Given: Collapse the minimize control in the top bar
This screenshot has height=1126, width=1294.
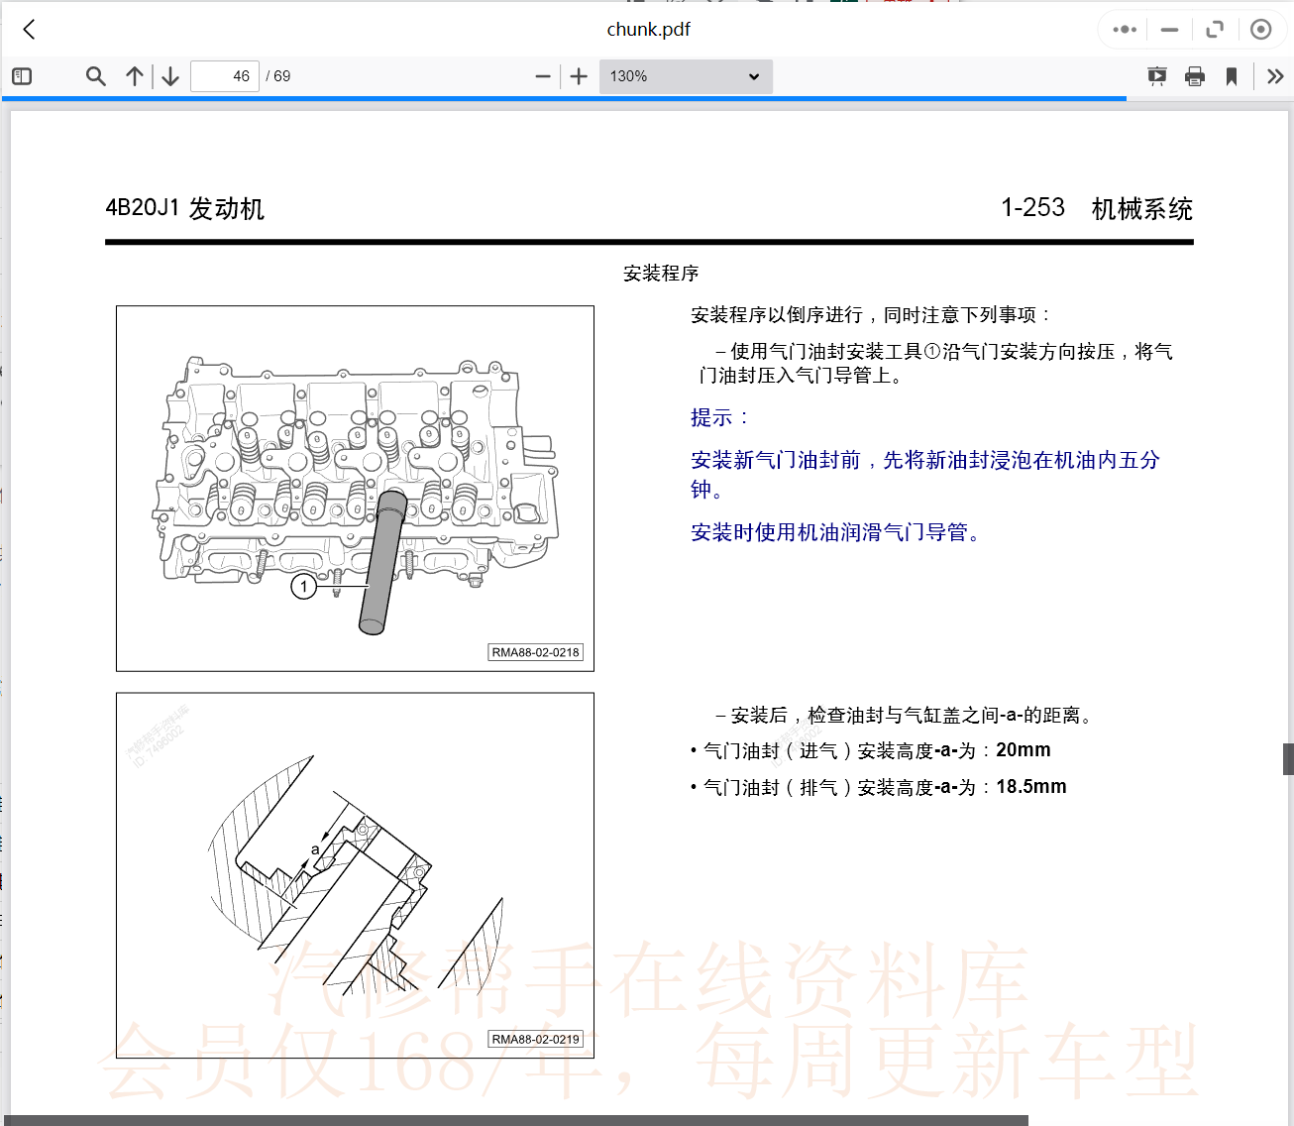Looking at the screenshot, I should coord(1169,29).
